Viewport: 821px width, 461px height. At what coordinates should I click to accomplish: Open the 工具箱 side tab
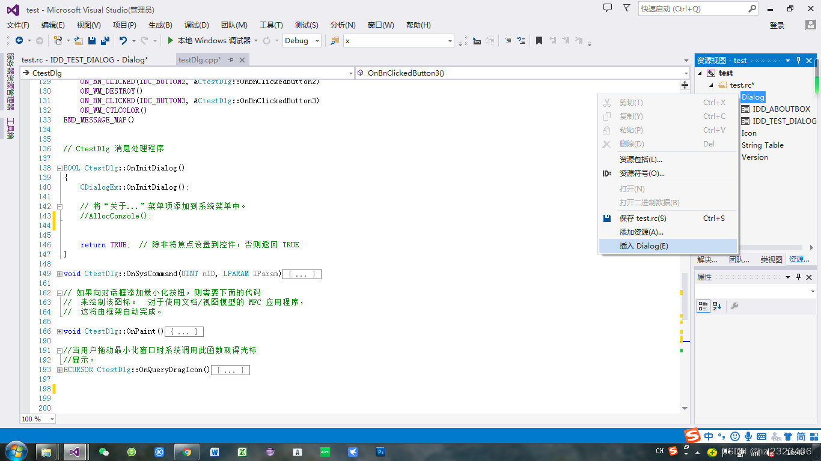click(10, 128)
